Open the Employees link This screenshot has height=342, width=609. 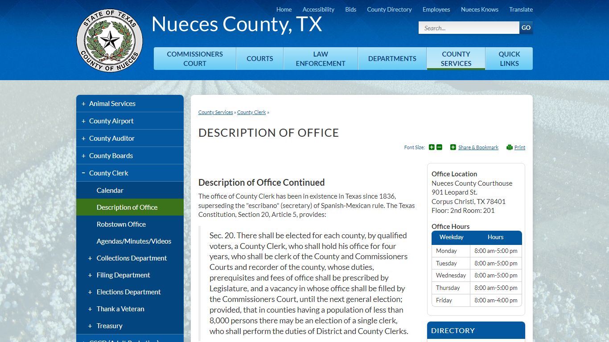pyautogui.click(x=436, y=9)
